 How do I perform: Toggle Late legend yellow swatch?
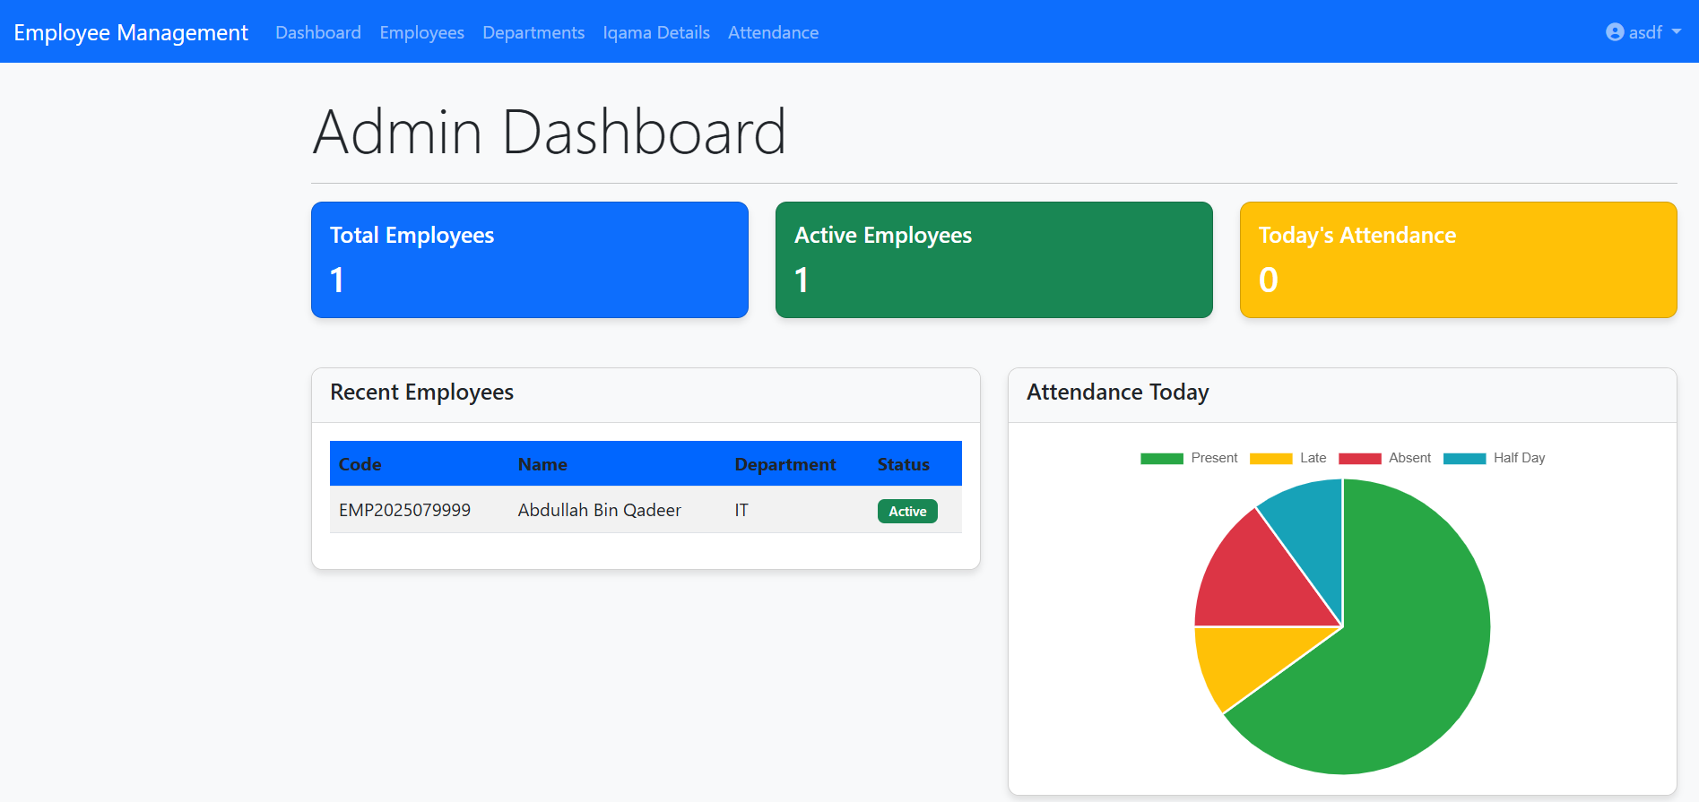click(1271, 458)
